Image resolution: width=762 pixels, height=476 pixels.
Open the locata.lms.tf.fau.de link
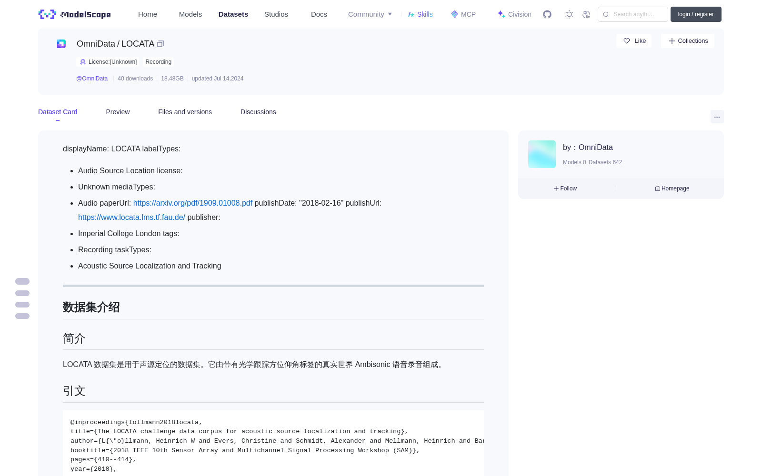[131, 218]
